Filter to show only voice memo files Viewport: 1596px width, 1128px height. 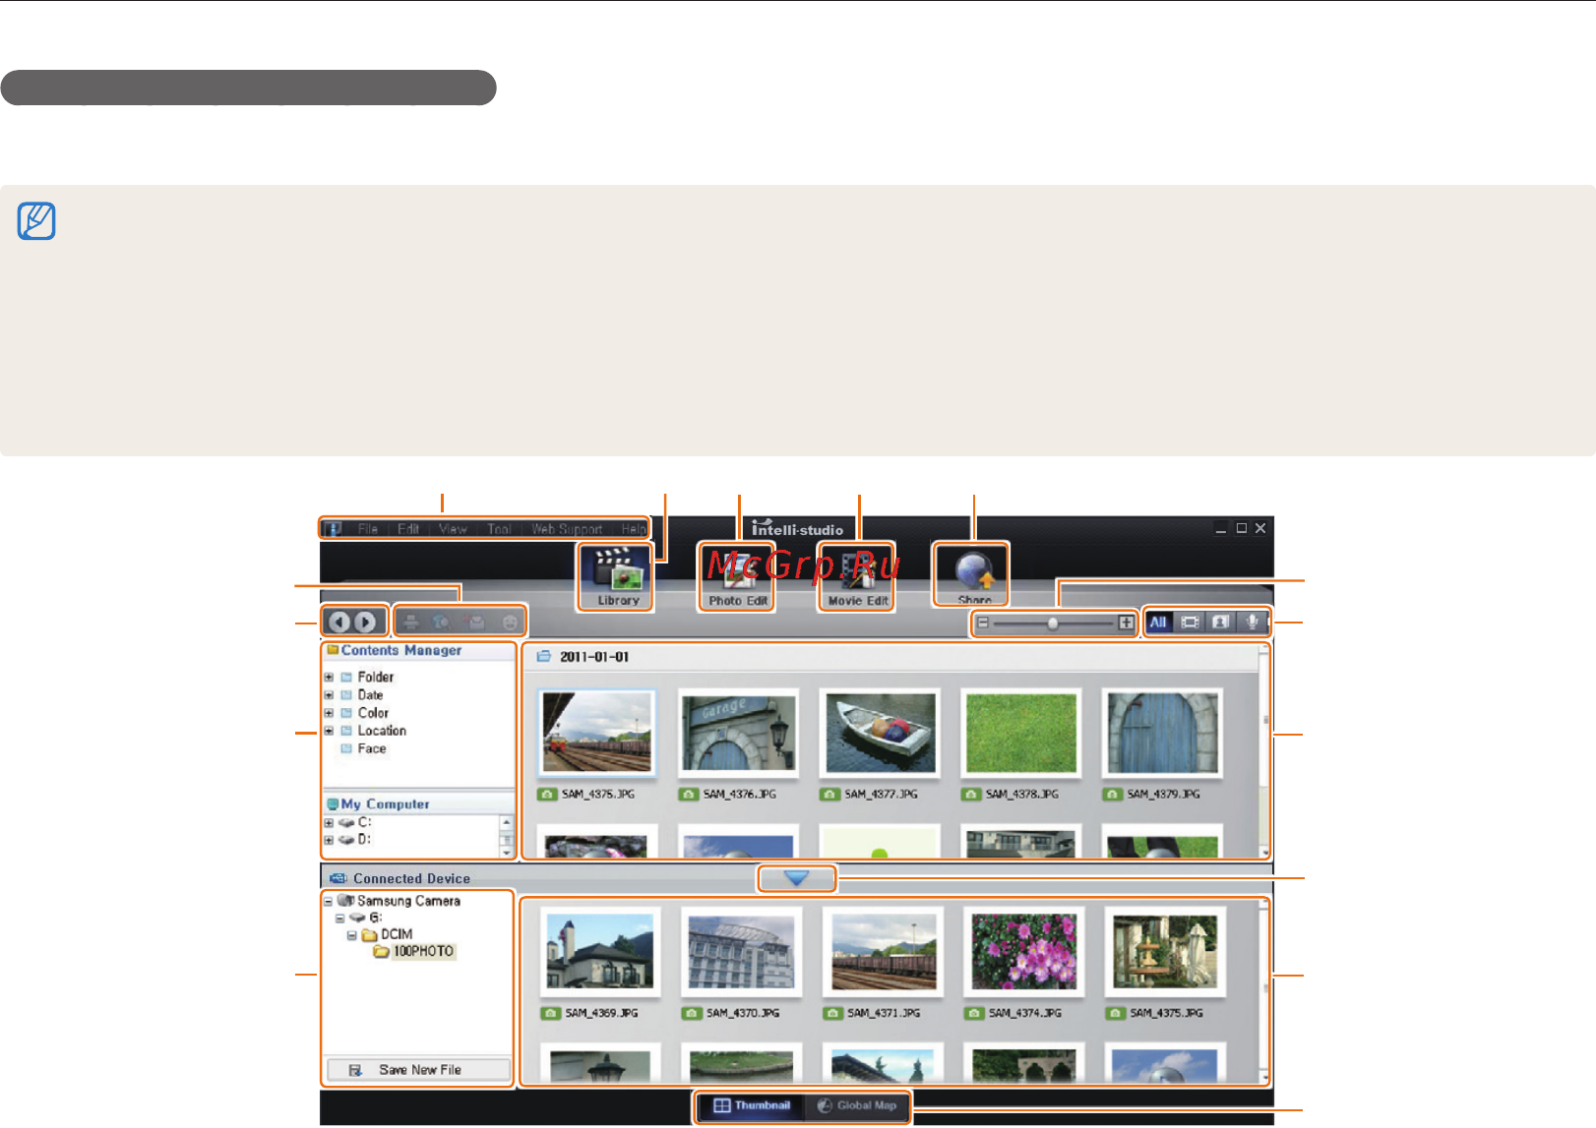coord(1252,623)
